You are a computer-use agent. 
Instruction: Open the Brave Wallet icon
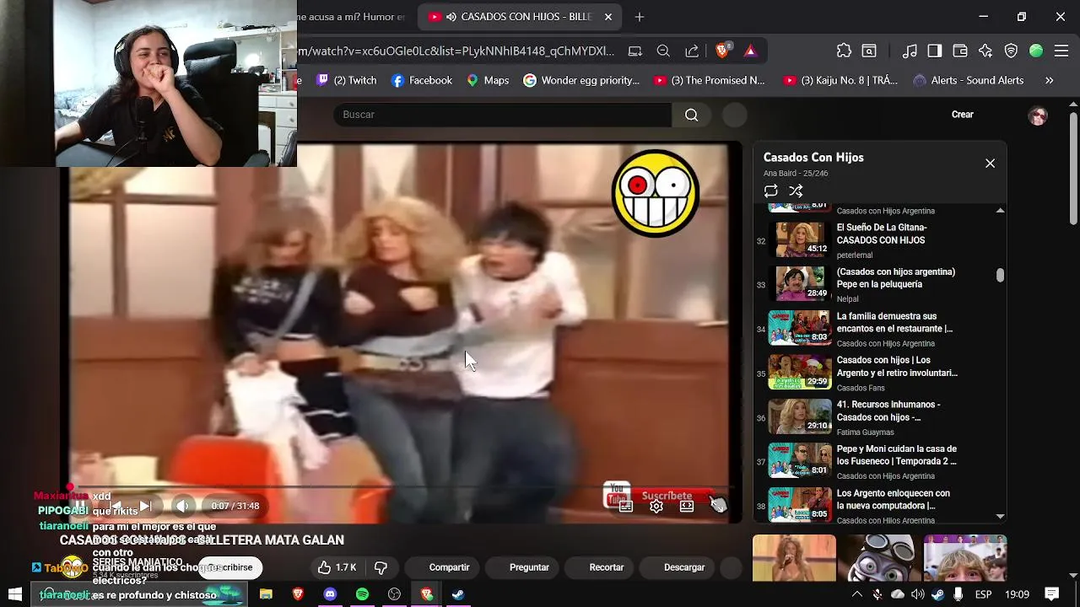pyautogui.click(x=959, y=51)
